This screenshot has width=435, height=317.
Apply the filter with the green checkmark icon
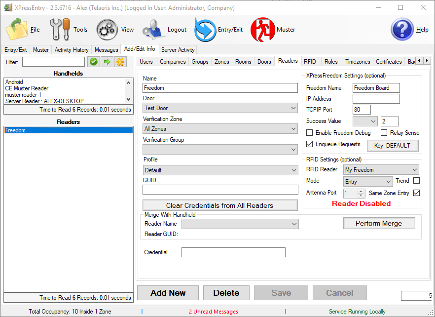(93, 62)
